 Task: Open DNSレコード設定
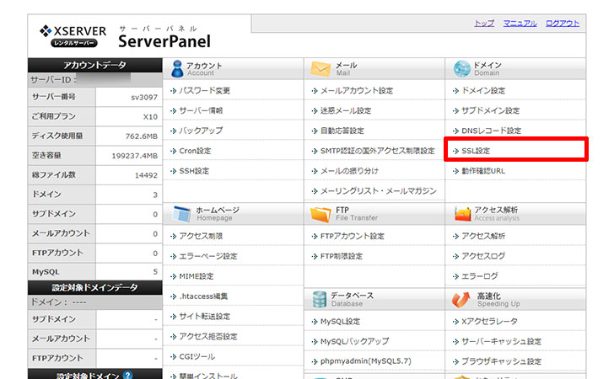tap(492, 131)
